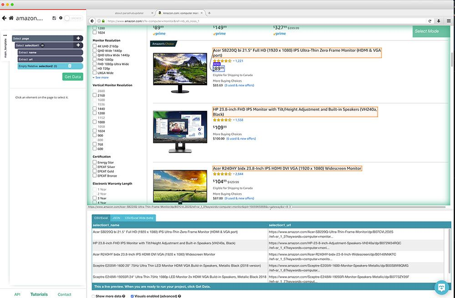Close the Amazon.com computer monitor tab

click(x=202, y=13)
